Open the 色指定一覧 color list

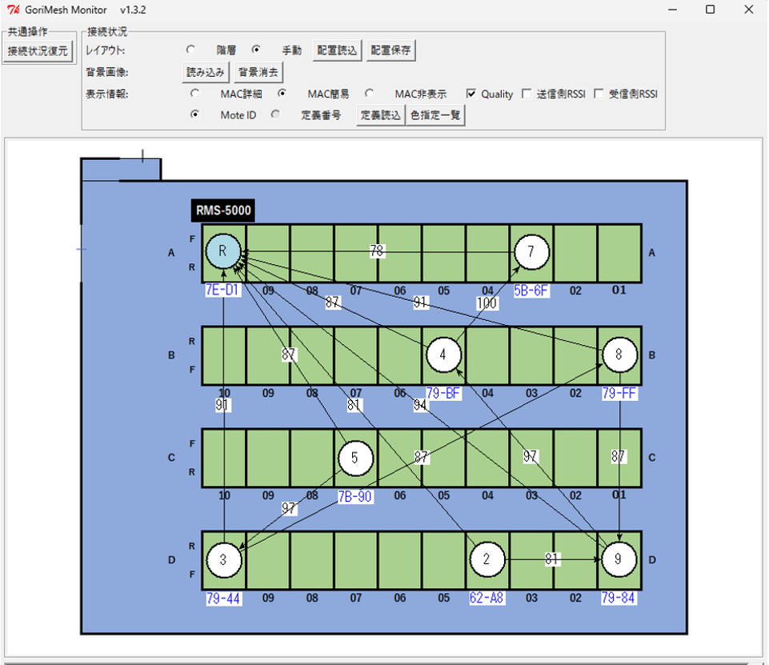tap(435, 115)
